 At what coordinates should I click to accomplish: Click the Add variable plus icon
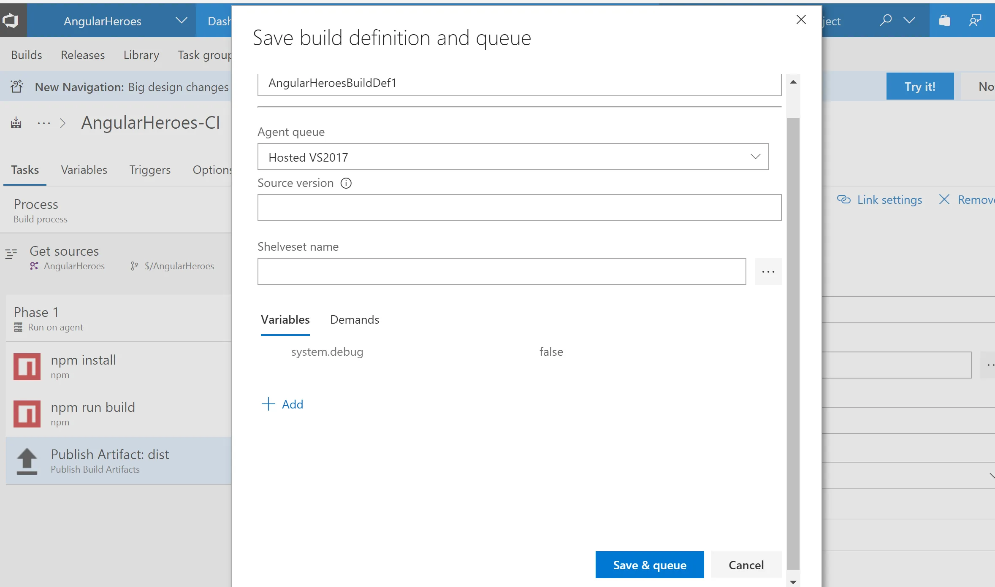point(268,404)
